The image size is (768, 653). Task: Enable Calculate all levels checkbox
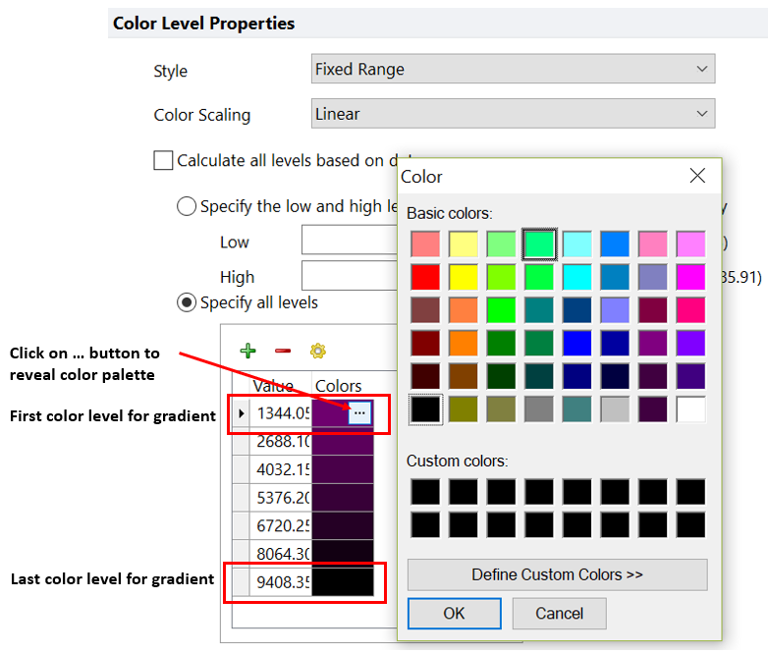pos(163,160)
